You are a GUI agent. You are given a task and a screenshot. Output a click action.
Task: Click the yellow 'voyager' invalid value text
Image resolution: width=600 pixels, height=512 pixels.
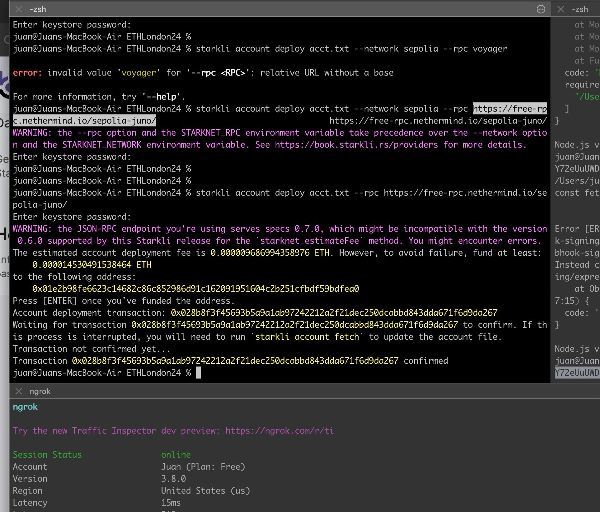[x=139, y=73]
